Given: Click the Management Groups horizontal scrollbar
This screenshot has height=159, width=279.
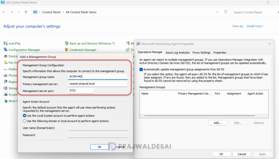Looking at the screenshot, I should [199, 116].
